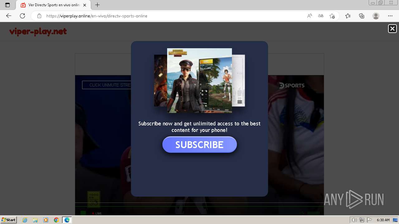Open a new tab with plus icon
This screenshot has width=399, height=224.
point(98,5)
